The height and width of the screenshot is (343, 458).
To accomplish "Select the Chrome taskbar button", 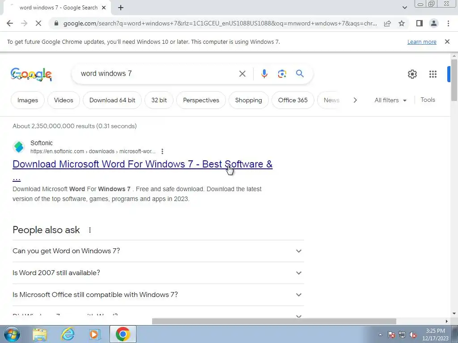I will [x=123, y=334].
